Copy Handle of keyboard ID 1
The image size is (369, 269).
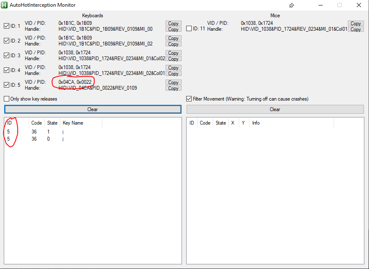[x=173, y=29]
